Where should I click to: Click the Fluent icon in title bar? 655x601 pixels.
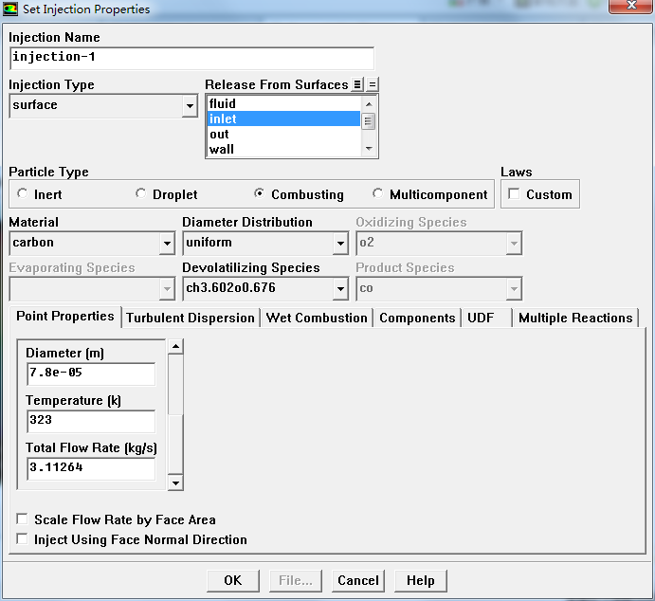pos(10,9)
